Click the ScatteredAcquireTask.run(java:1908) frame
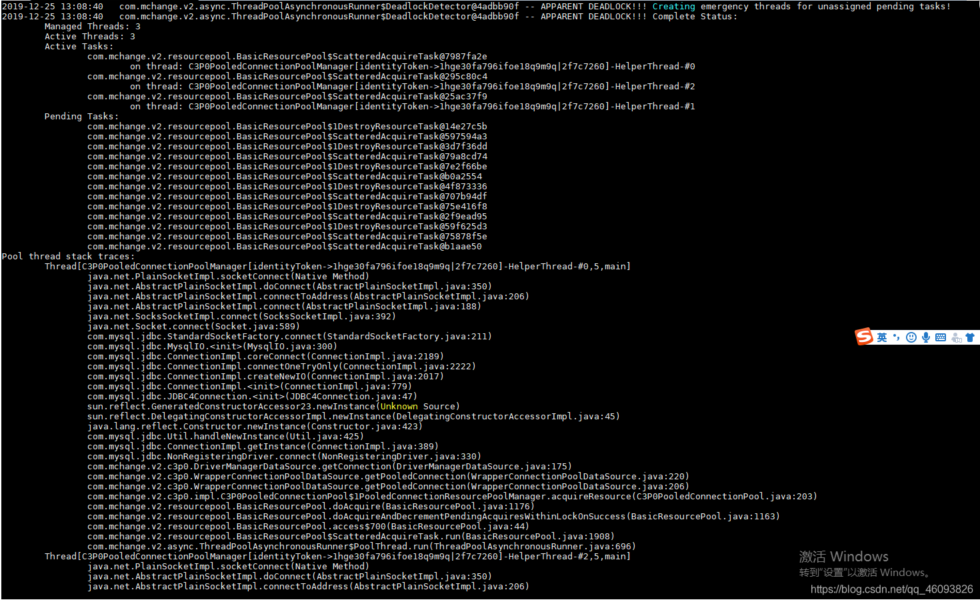 point(351,537)
